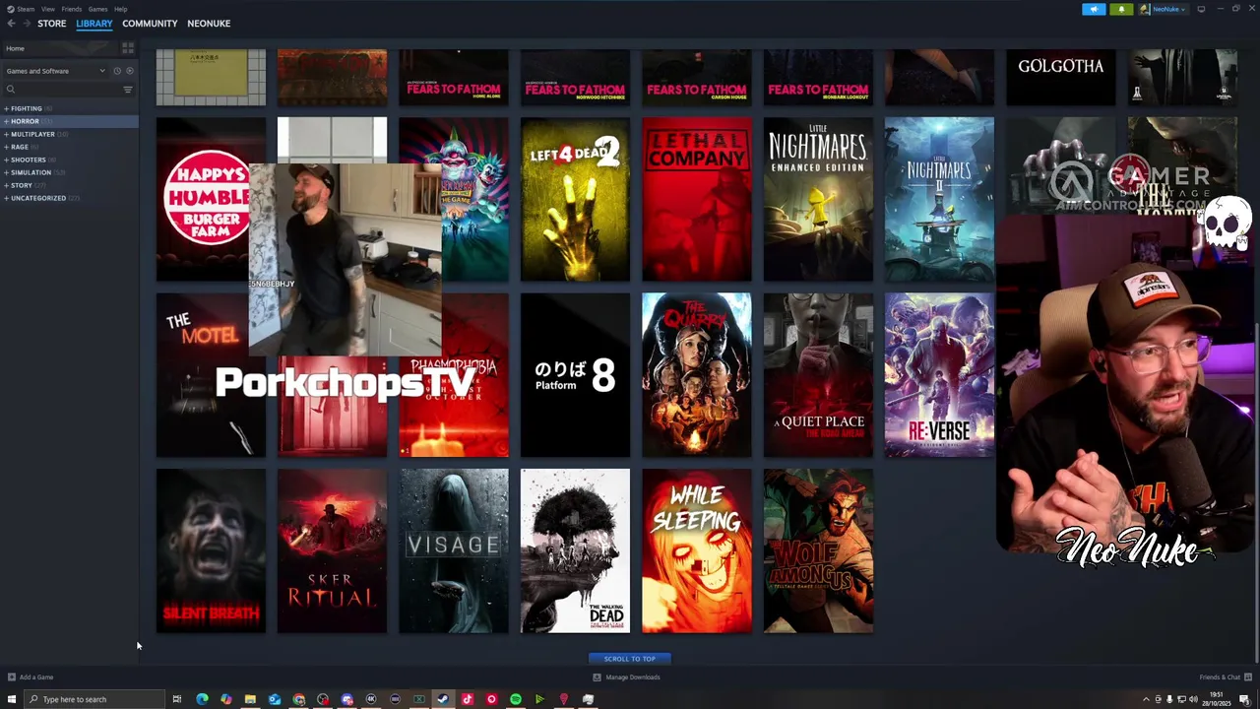The image size is (1260, 709).
Task: Launch Microsoft Edge from the taskbar
Action: click(202, 699)
